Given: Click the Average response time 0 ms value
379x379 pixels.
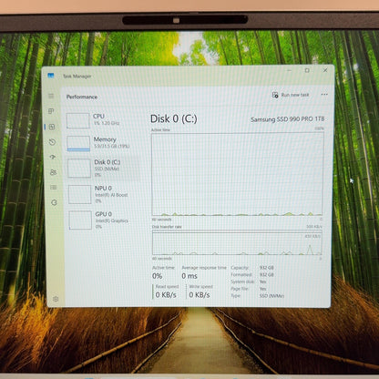Looking at the screenshot, I should click(x=189, y=276).
